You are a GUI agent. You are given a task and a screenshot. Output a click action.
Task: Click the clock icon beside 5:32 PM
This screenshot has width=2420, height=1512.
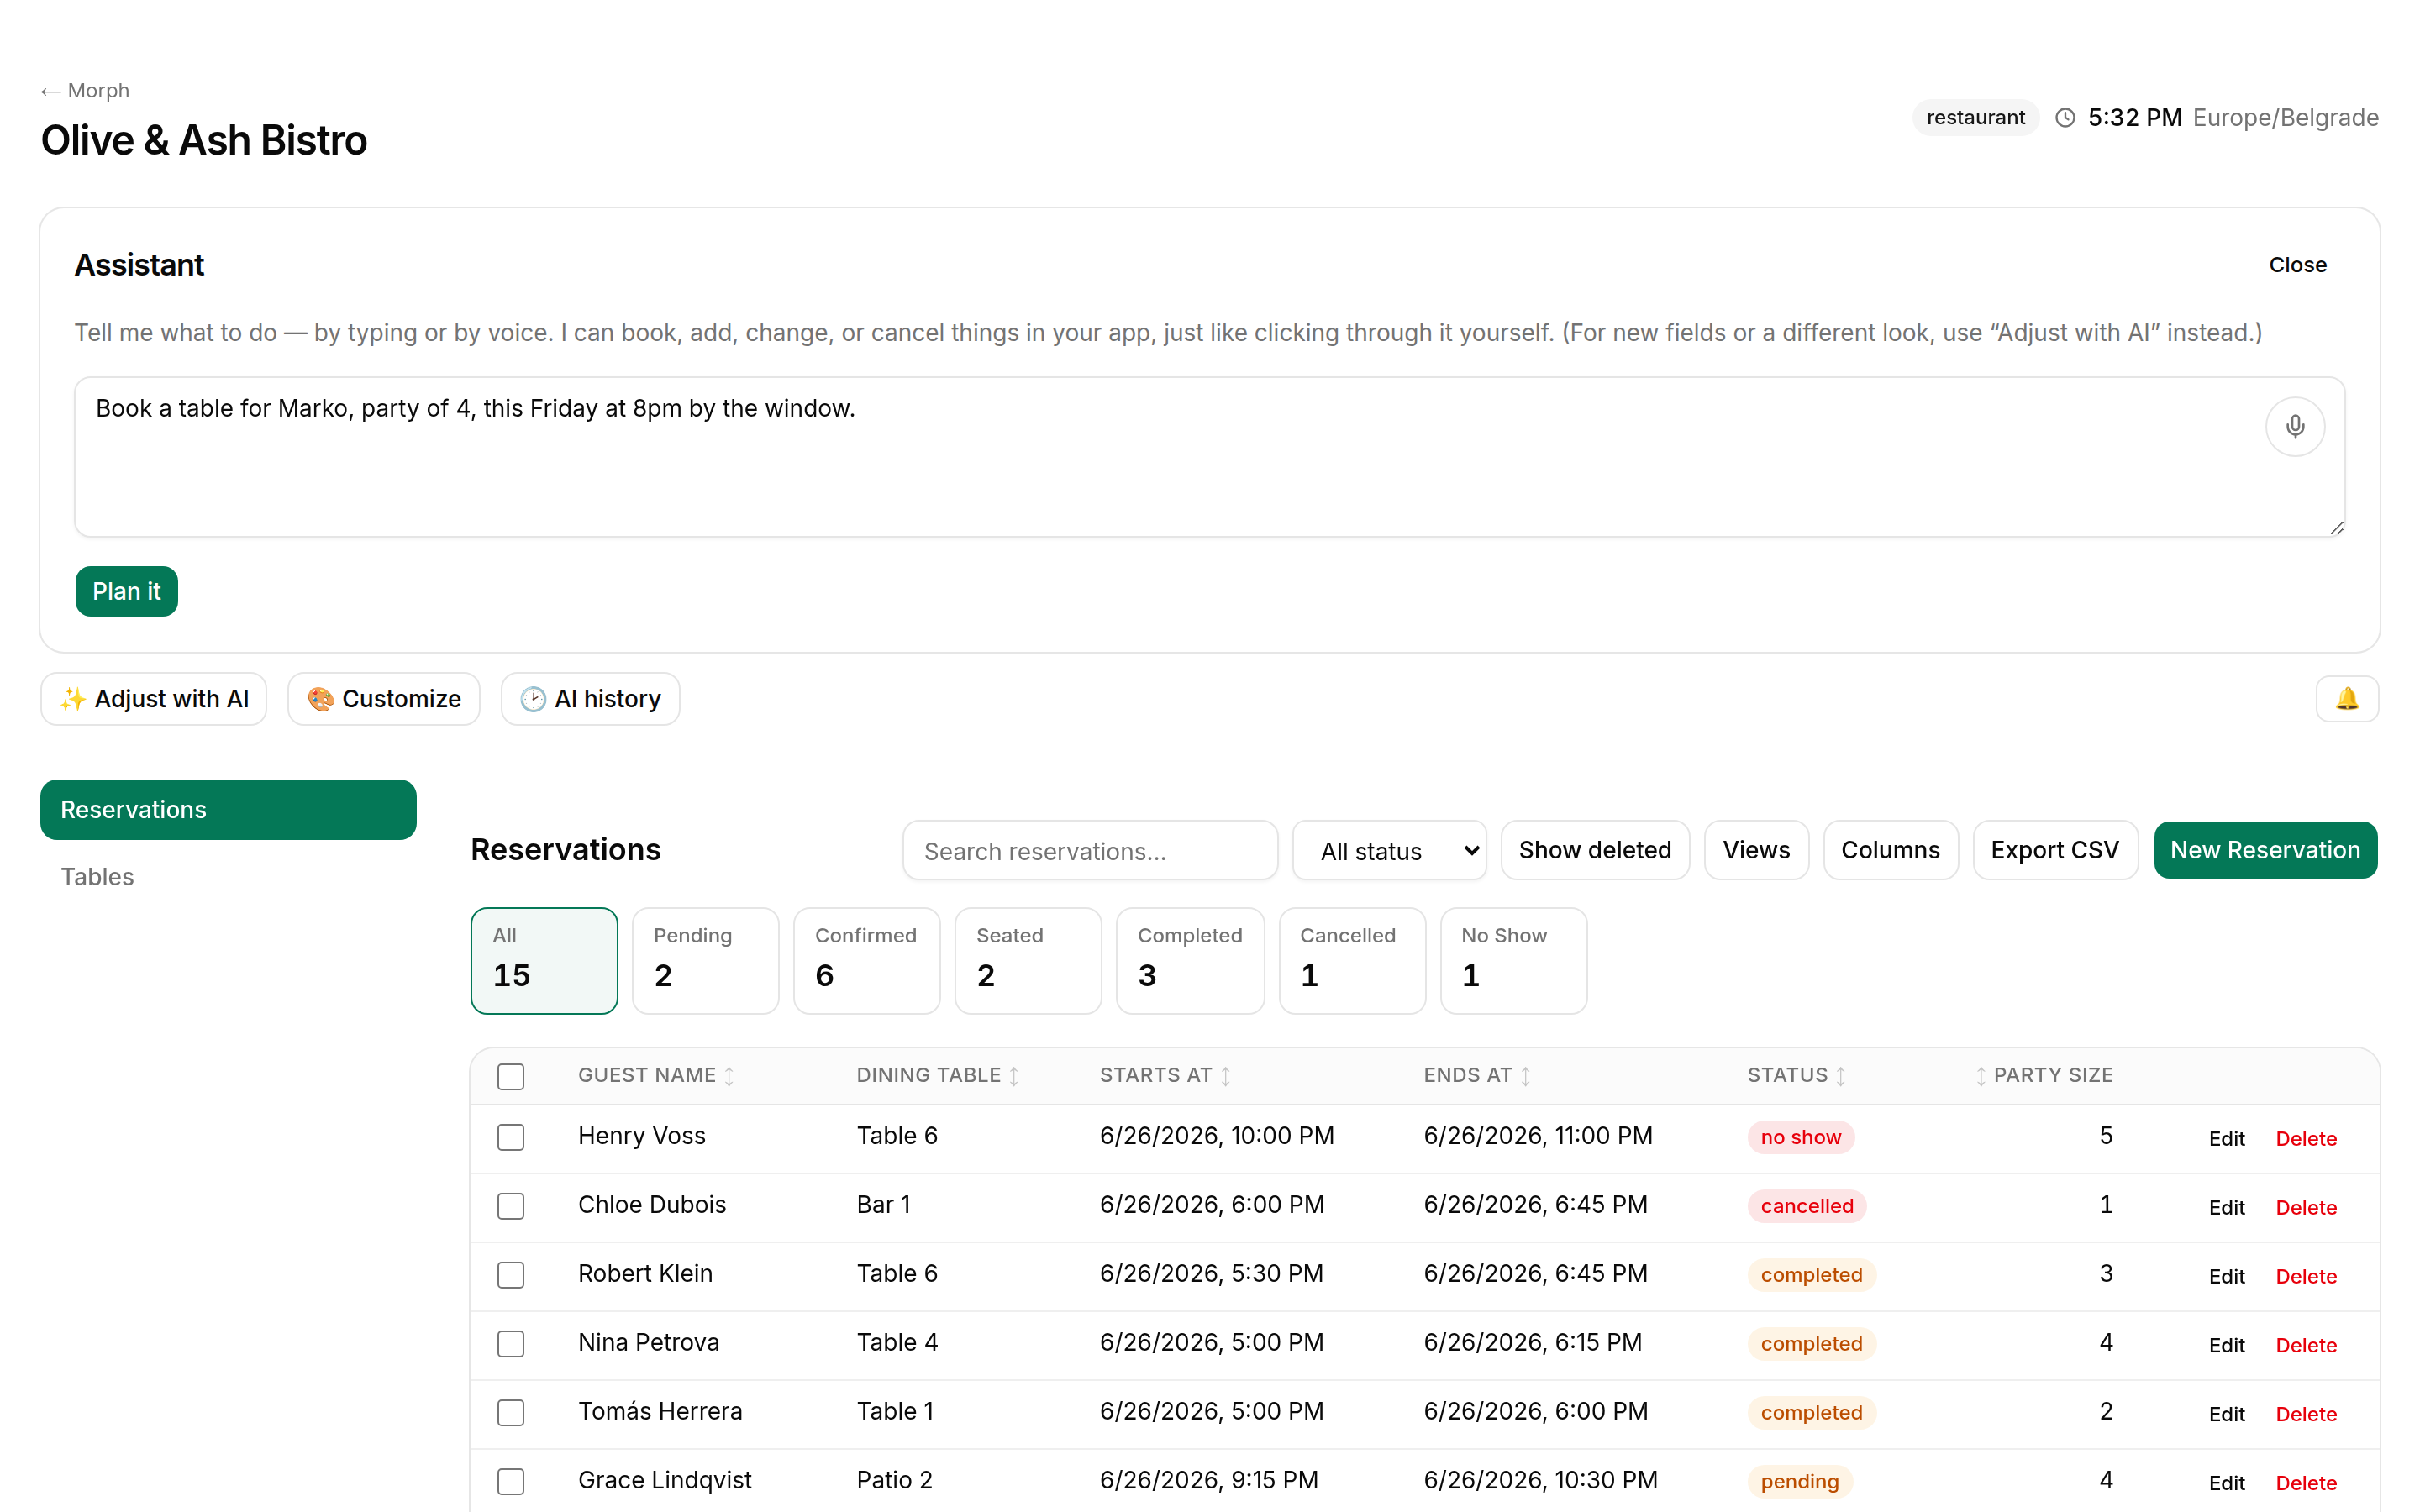pos(2064,118)
